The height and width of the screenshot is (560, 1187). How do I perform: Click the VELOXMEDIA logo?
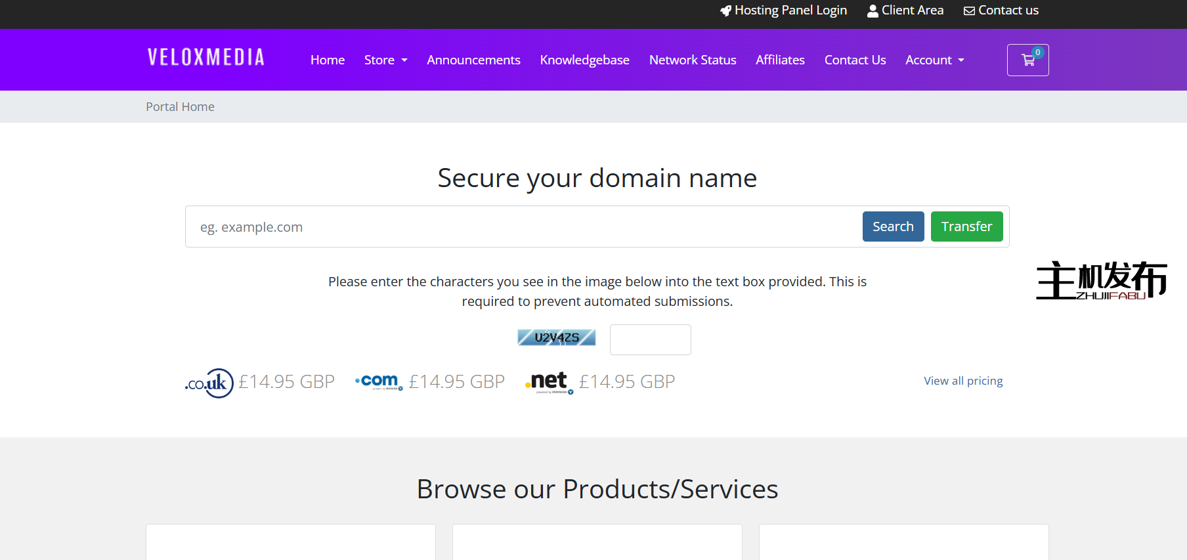[206, 58]
